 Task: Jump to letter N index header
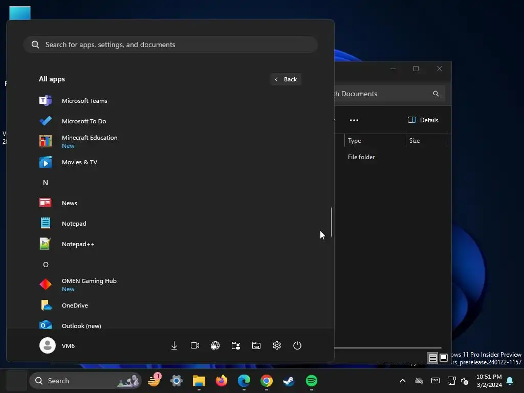tap(46, 183)
